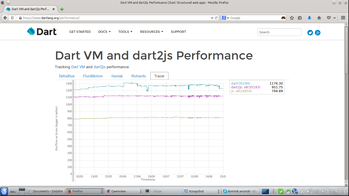Open the KDE application launcher
Screen dimensions: 349x196
(4, 191)
